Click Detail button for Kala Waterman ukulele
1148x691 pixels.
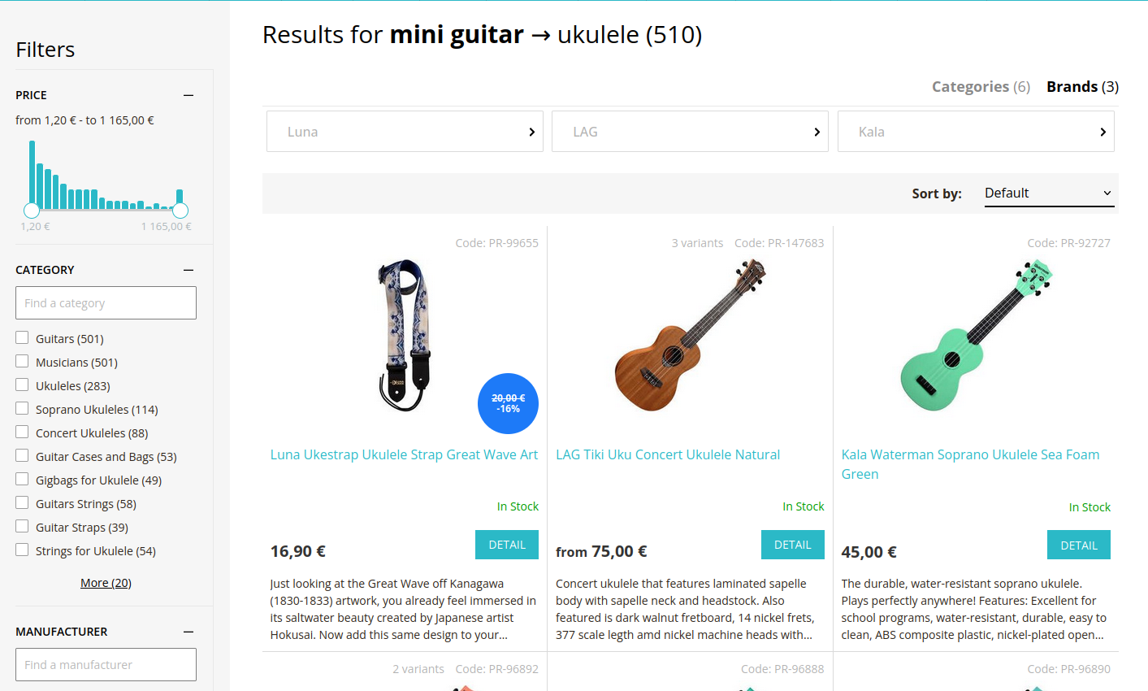pyautogui.click(x=1078, y=545)
